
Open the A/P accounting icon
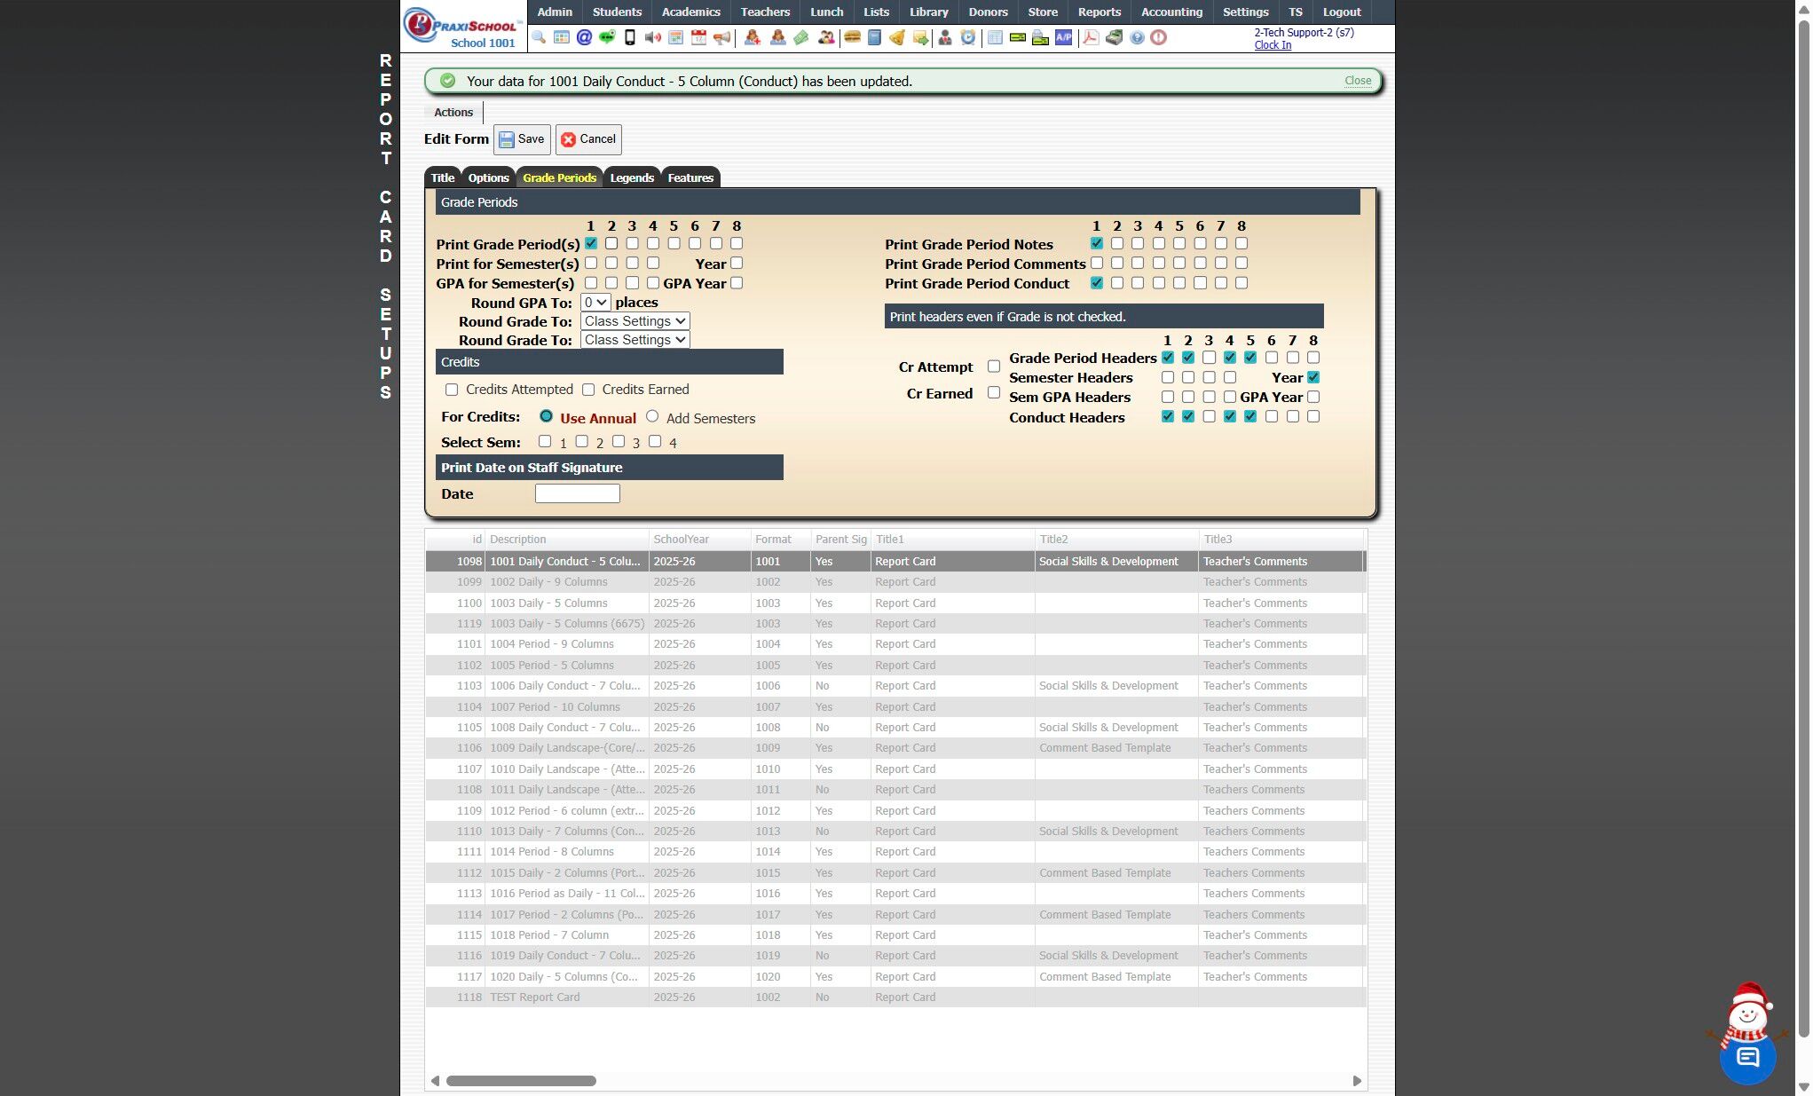click(x=1063, y=37)
